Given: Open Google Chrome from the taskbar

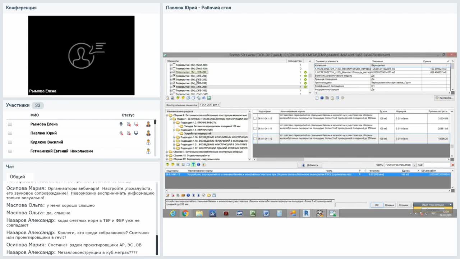Looking at the screenshot, I should click(x=185, y=213).
